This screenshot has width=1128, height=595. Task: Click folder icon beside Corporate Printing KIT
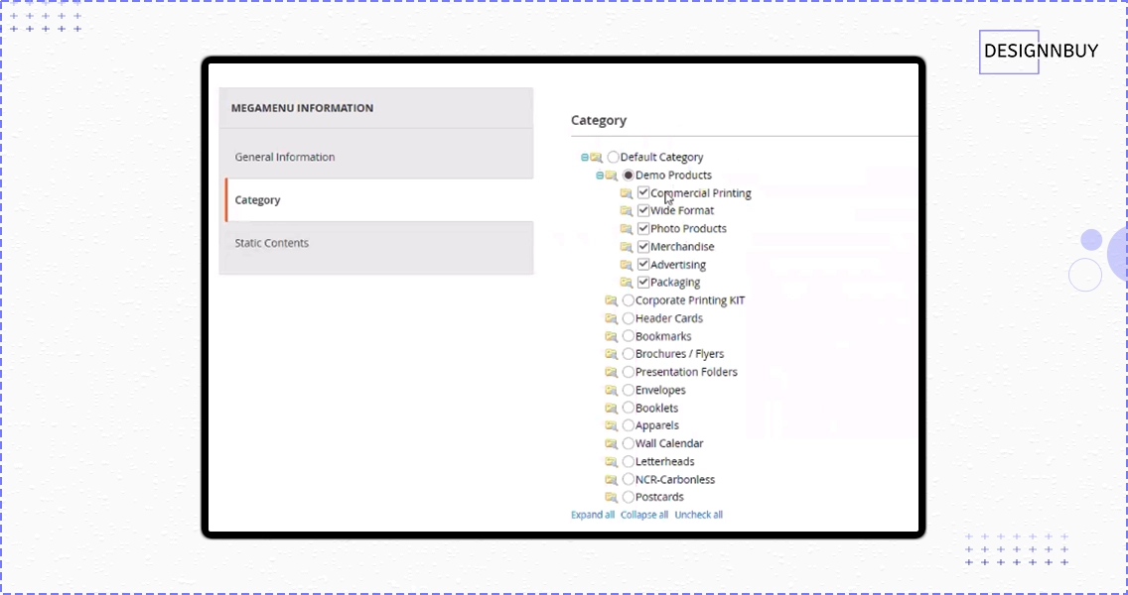click(x=612, y=300)
